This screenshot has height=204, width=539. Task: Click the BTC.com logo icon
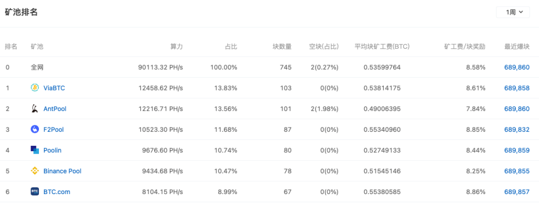[35, 192]
